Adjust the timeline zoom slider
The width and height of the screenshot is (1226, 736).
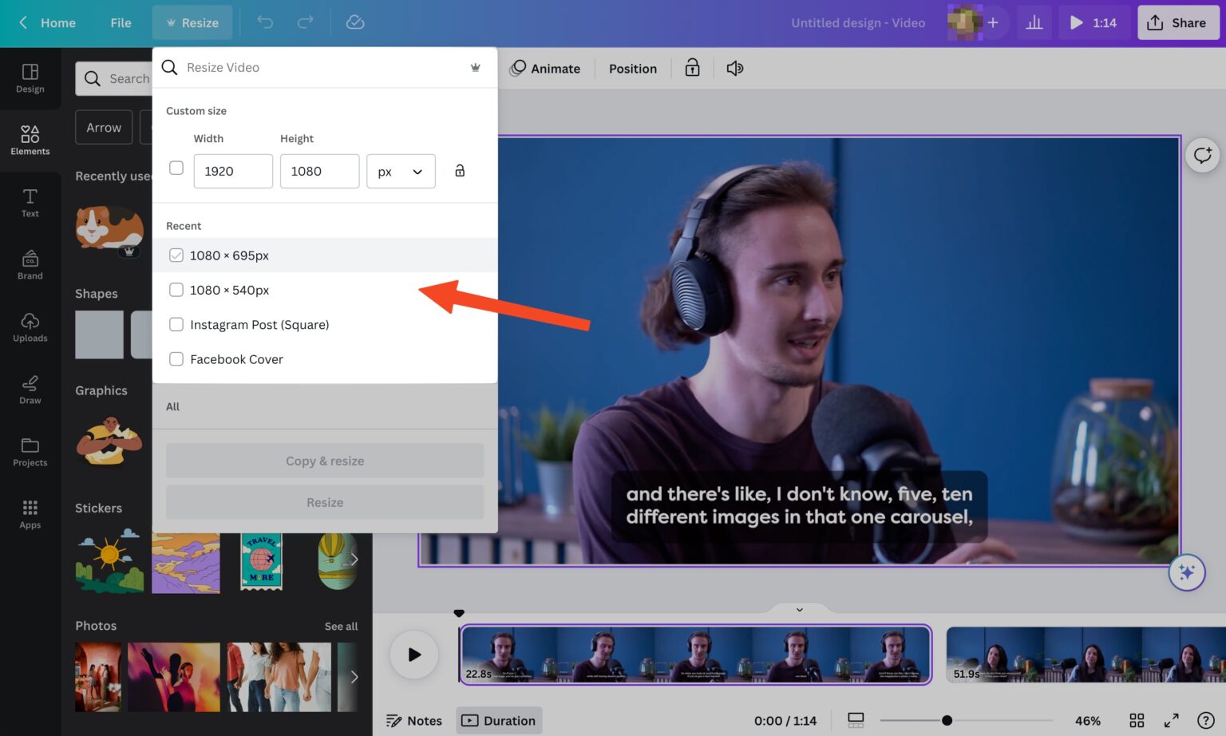coord(946,719)
